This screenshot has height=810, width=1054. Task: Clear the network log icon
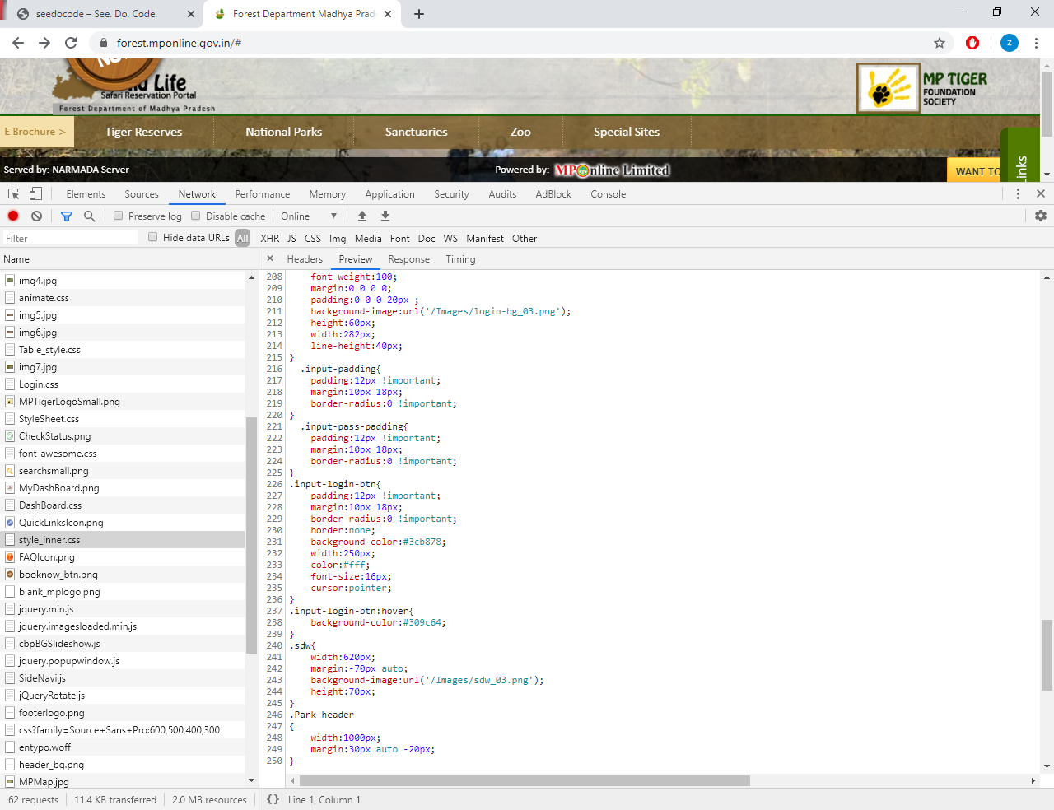pos(36,216)
